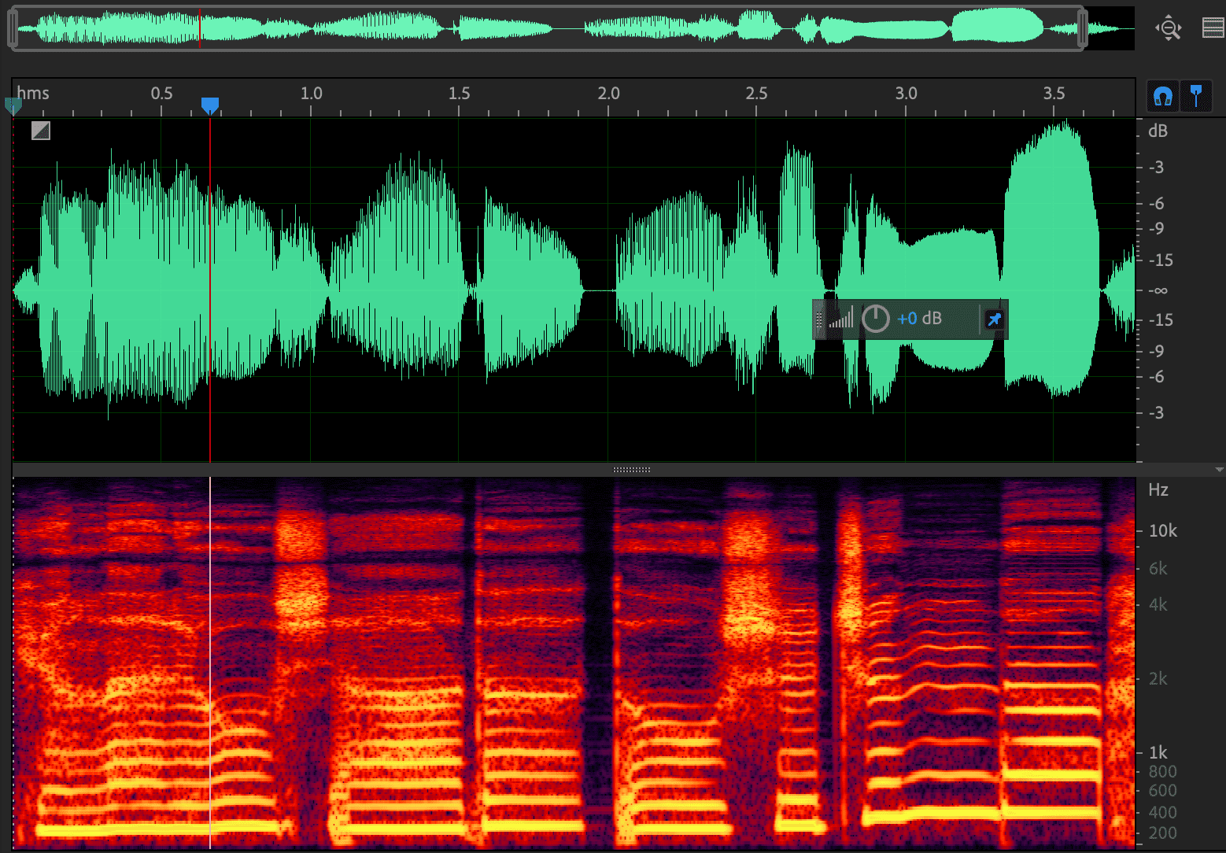Click the hms time format label
This screenshot has height=853, width=1226.
(33, 93)
